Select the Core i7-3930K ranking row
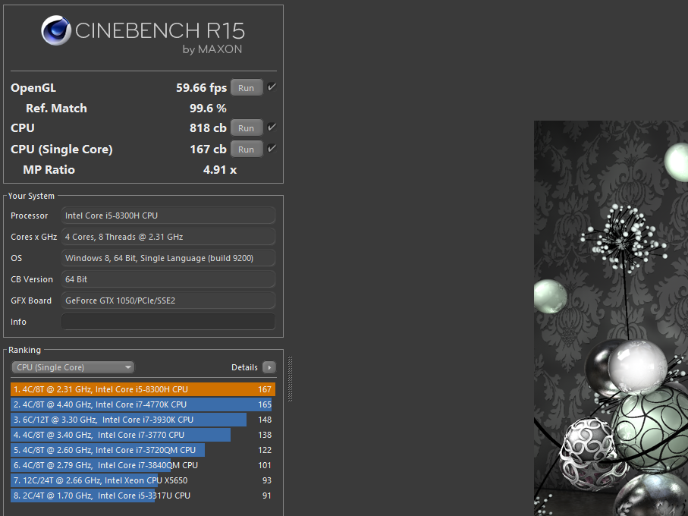The width and height of the screenshot is (688, 516). 143,420
